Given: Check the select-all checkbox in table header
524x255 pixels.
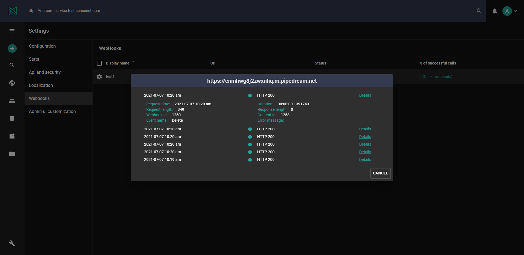Looking at the screenshot, I should tap(99, 63).
